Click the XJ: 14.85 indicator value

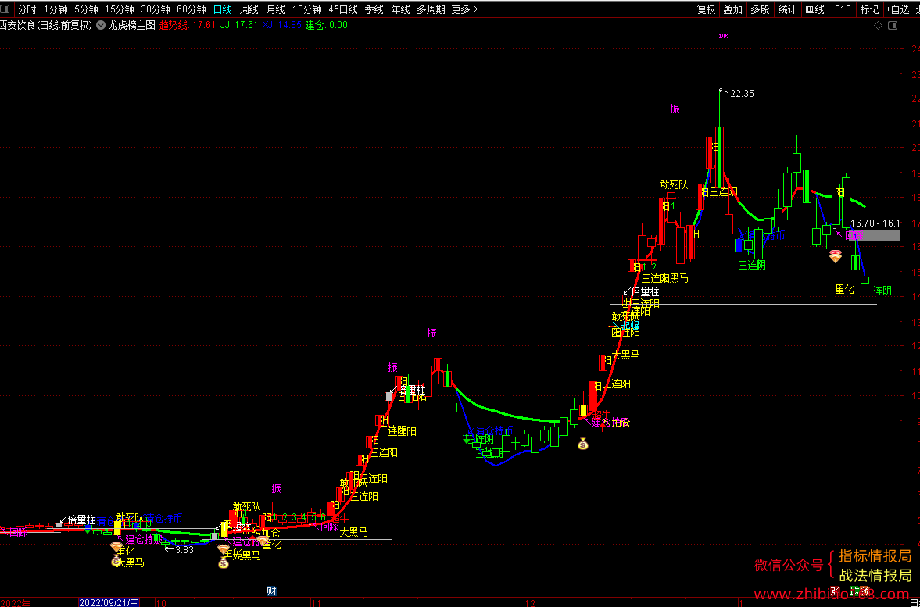pyautogui.click(x=282, y=25)
